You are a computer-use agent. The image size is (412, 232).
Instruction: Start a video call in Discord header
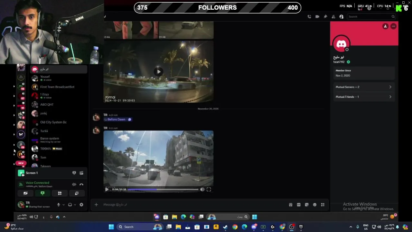(317, 16)
